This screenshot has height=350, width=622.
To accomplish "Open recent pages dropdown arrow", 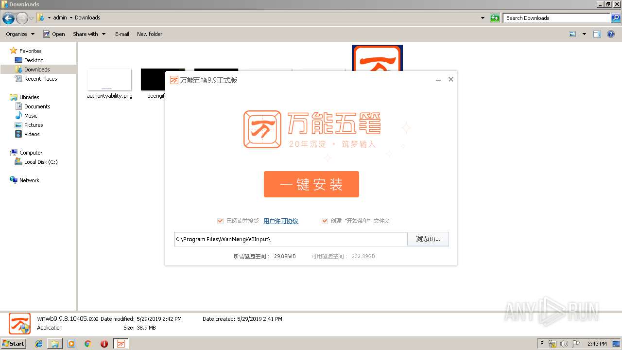I will (32, 18).
